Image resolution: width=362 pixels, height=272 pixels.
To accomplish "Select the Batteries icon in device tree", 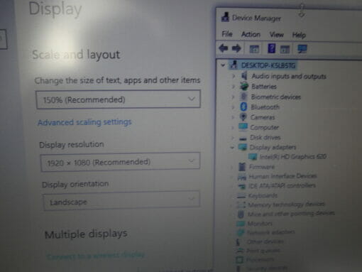I will pos(244,87).
